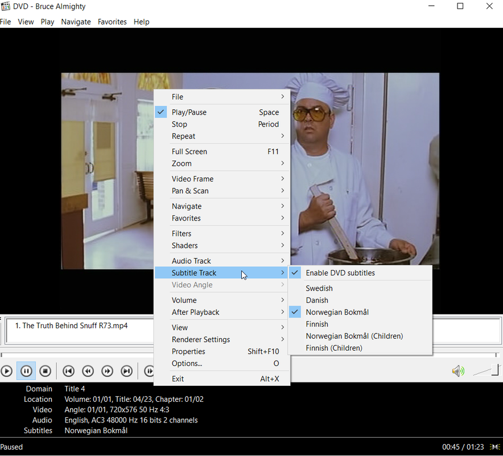The height and width of the screenshot is (456, 503).
Task: Click the Play button in playback toolbar
Action: coord(7,371)
